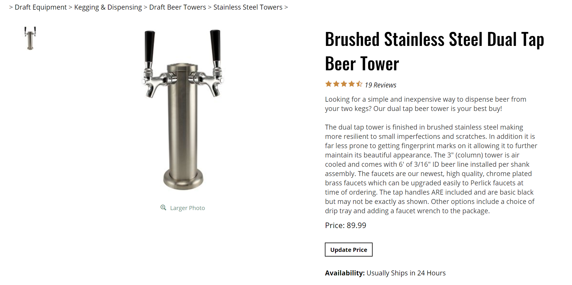Image resolution: width=572 pixels, height=285 pixels.
Task: View the 19 Reviews link
Action: pos(380,85)
